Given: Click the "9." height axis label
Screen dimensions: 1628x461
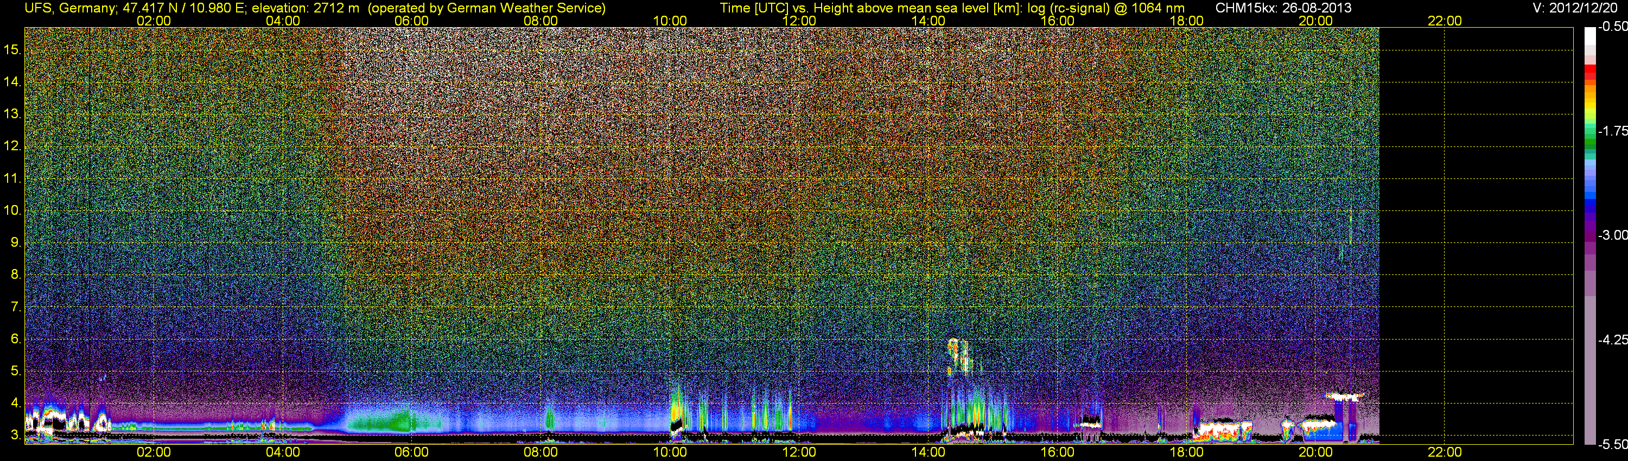Looking at the screenshot, I should click(16, 242).
